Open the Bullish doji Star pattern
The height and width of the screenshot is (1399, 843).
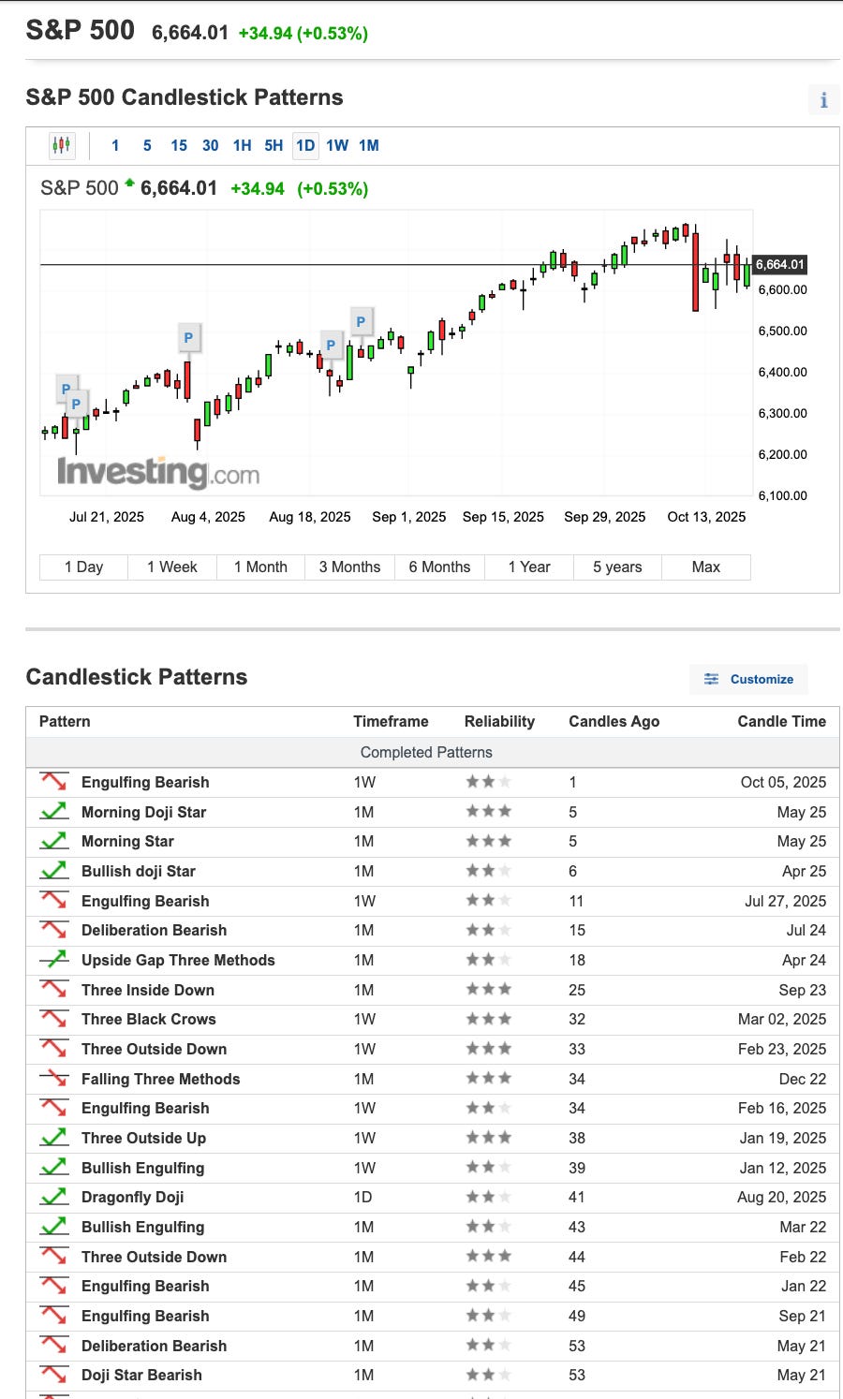coord(138,871)
